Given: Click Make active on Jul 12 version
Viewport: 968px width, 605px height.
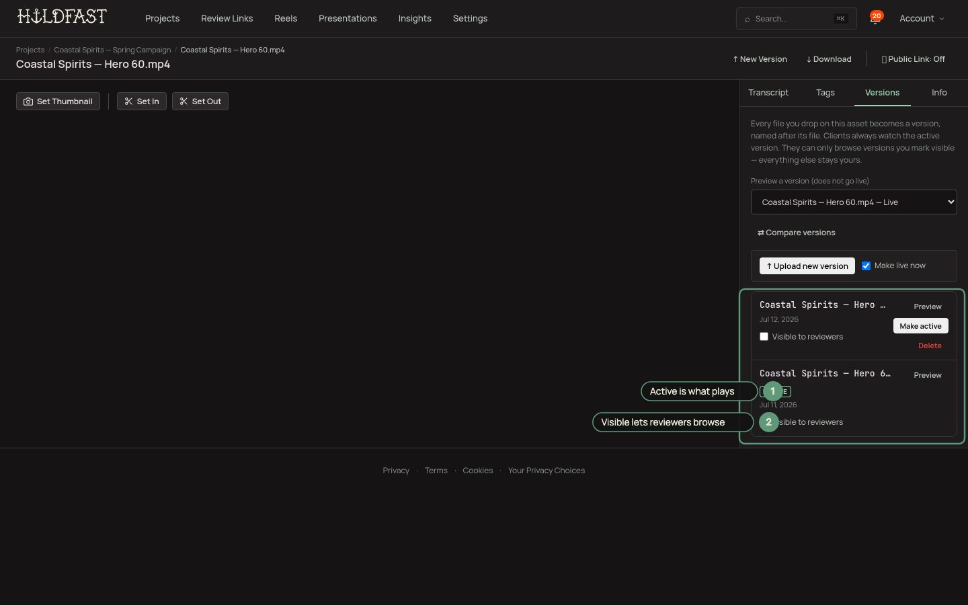Looking at the screenshot, I should 920,326.
